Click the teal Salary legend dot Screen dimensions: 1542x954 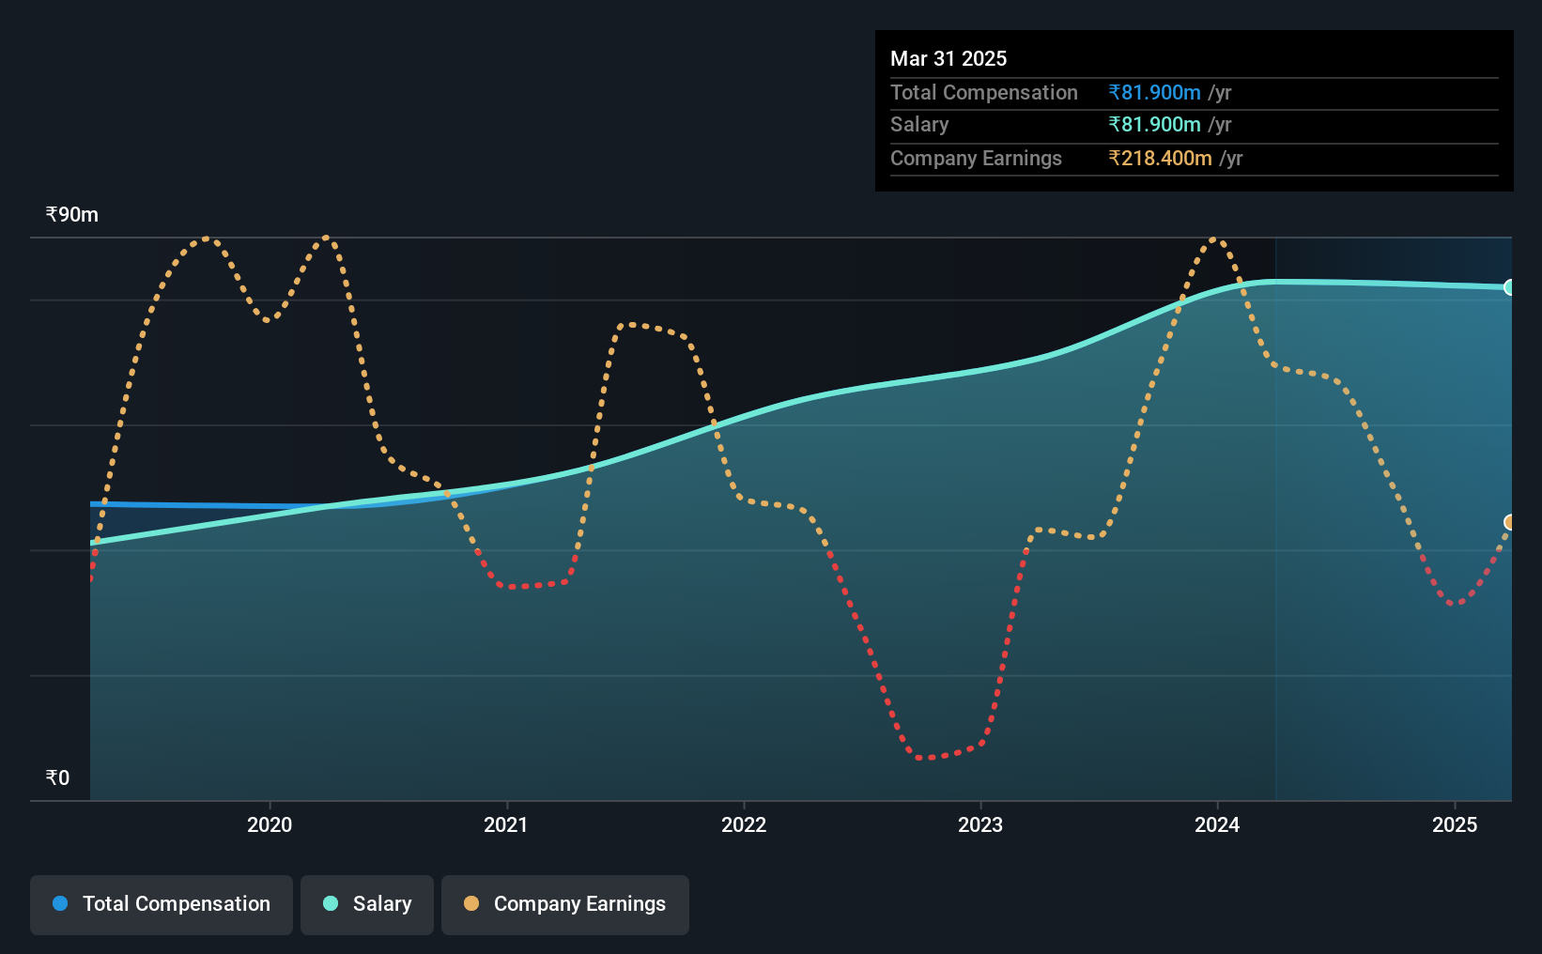331,903
